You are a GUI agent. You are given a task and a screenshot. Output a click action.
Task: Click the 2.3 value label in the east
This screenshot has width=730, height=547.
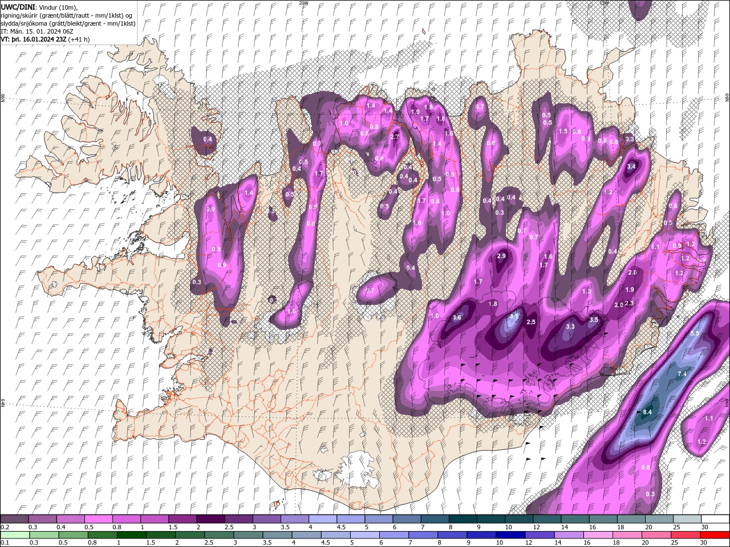(x=630, y=304)
